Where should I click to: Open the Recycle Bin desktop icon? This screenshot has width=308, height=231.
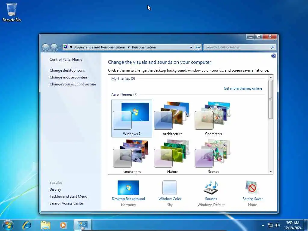click(12, 12)
